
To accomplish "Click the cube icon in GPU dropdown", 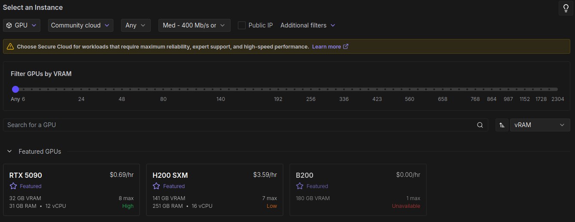I will [9, 25].
